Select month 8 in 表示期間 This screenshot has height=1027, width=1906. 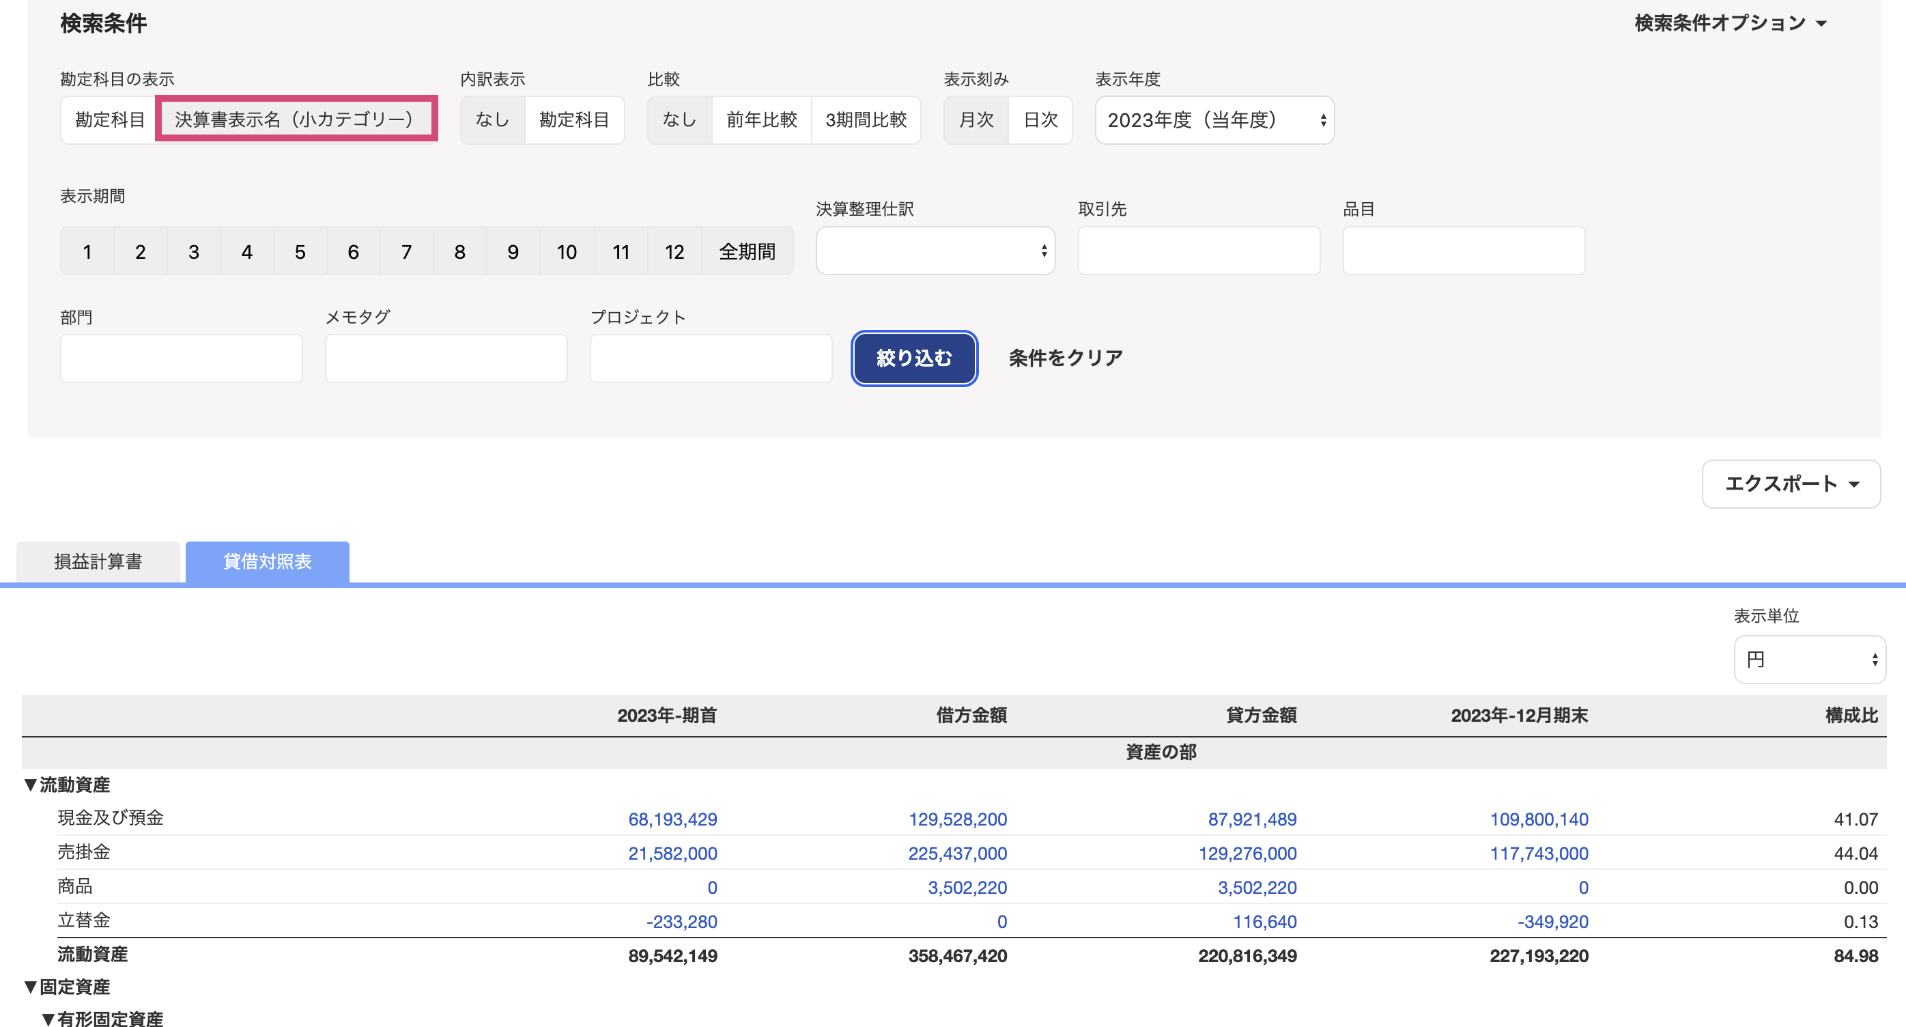pos(460,251)
